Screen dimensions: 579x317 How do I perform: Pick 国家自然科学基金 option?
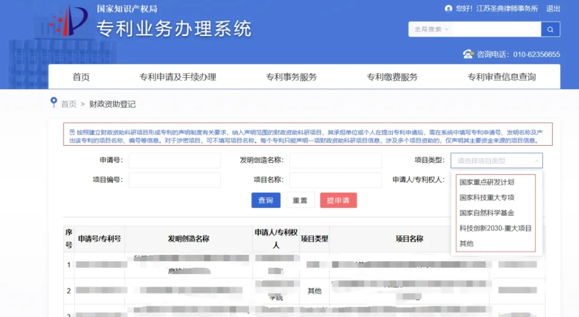click(x=486, y=213)
